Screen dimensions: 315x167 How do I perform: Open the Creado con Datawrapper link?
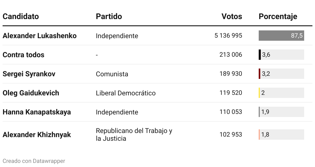pyautogui.click(x=34, y=161)
